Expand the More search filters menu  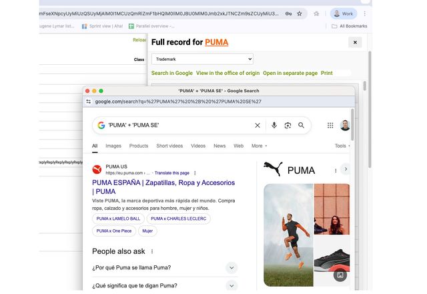point(260,146)
